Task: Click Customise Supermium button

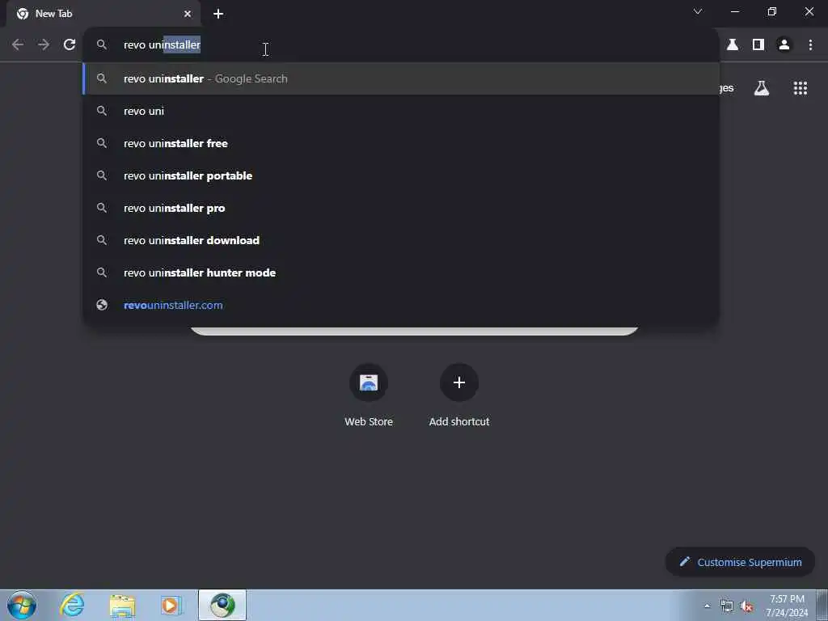Action: coord(741,562)
